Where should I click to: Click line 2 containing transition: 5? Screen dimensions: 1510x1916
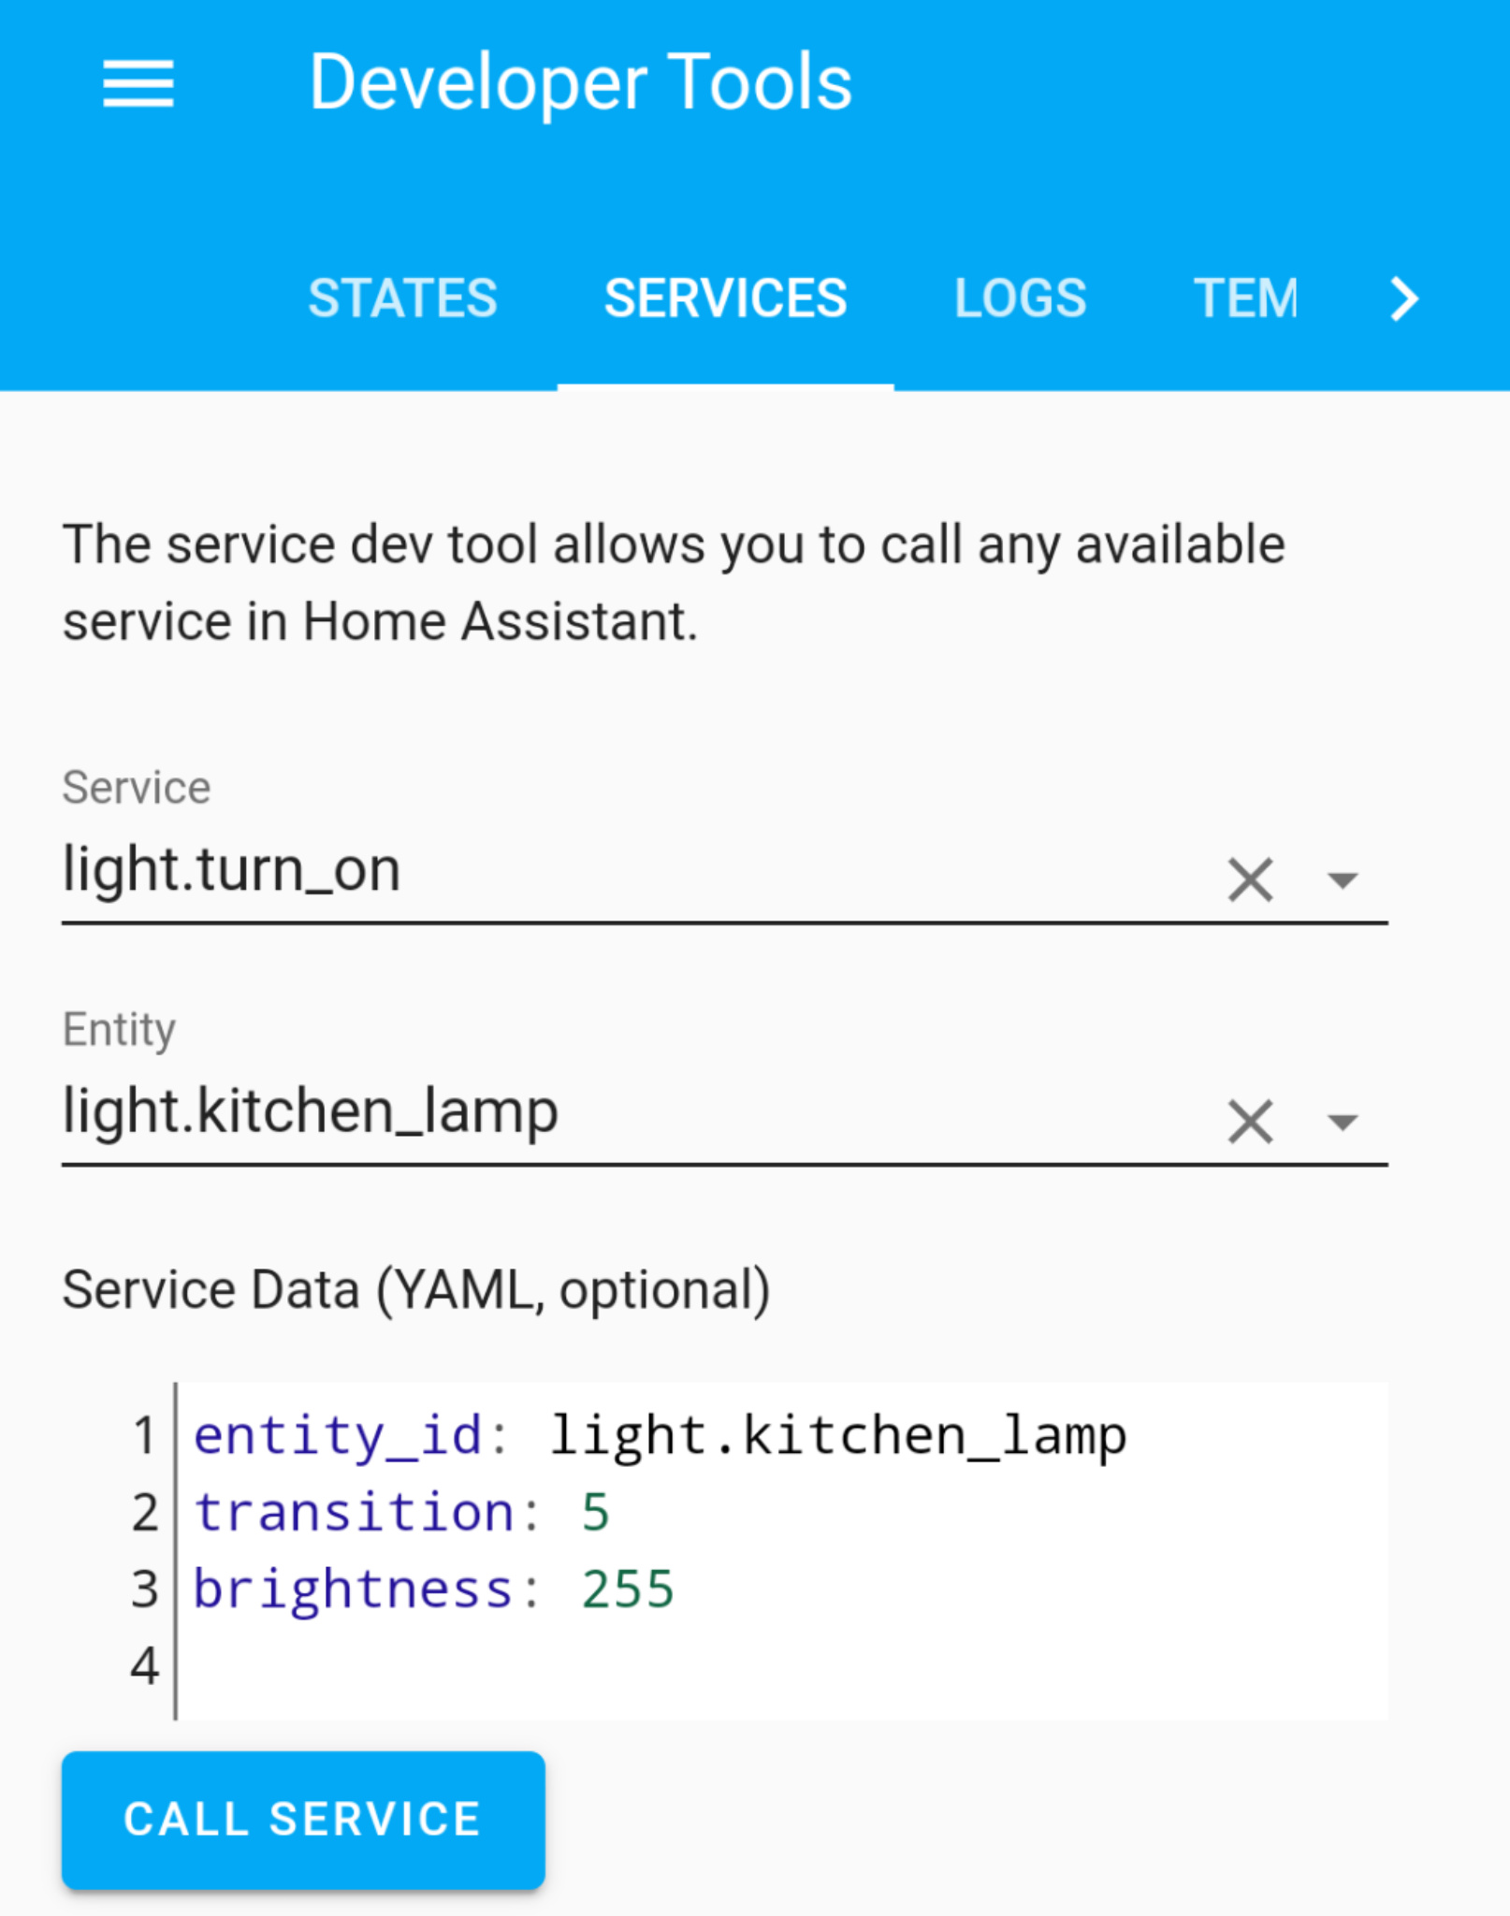tap(402, 1511)
